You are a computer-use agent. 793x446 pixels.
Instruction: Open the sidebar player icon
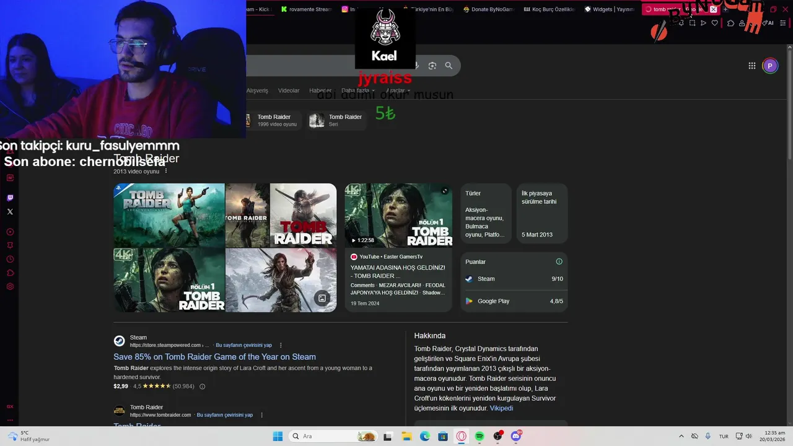[x=10, y=232]
